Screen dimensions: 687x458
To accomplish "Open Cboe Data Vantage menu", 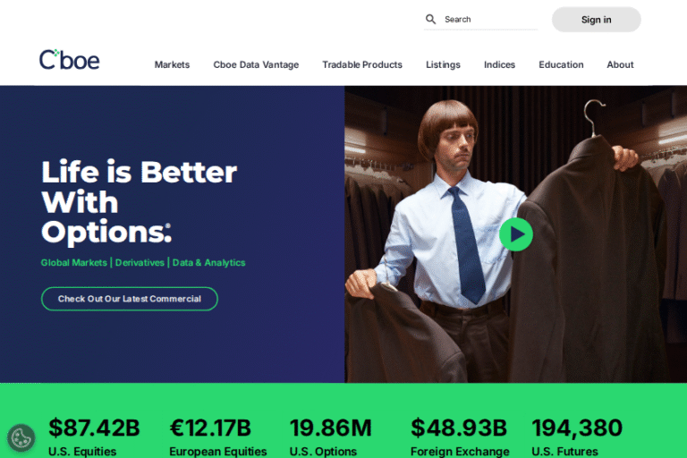I will pos(256,65).
